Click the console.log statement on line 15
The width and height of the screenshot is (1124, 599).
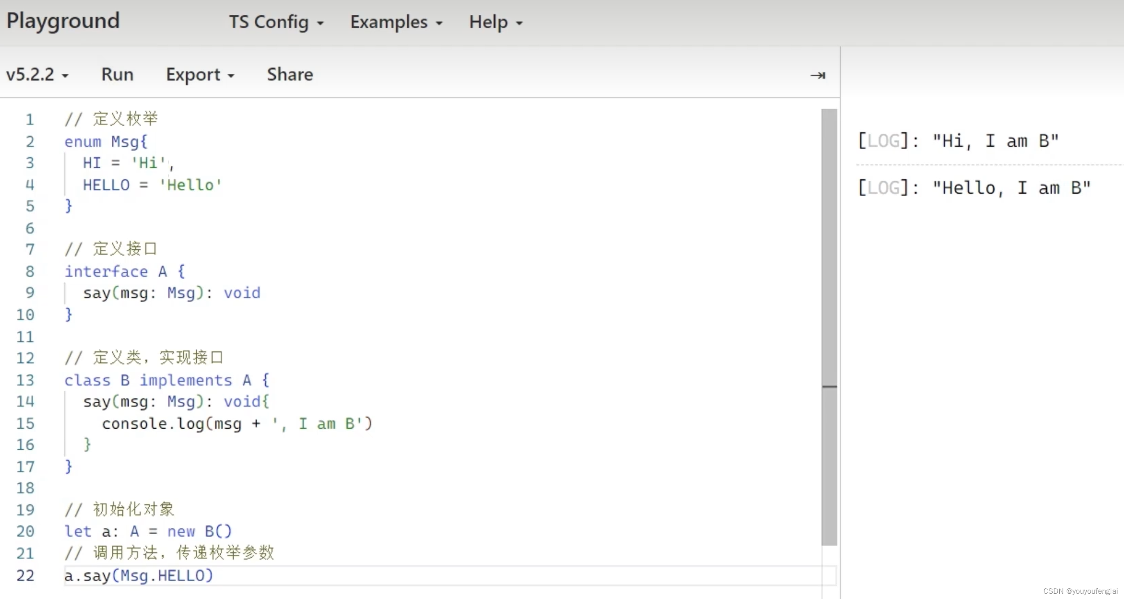[237, 423]
